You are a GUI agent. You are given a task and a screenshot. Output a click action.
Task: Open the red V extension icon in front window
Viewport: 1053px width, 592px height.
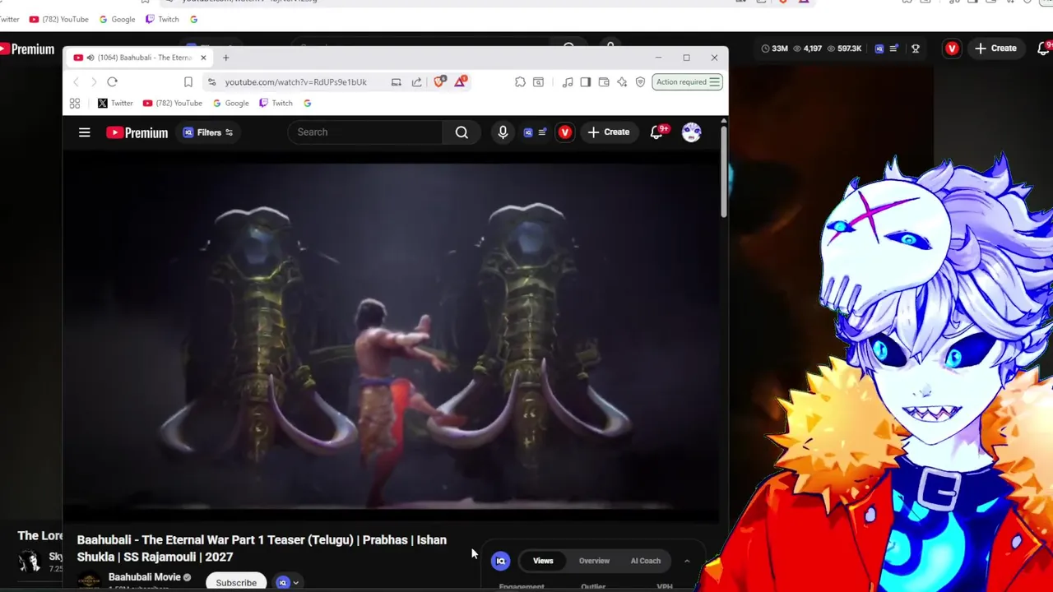[x=565, y=132]
